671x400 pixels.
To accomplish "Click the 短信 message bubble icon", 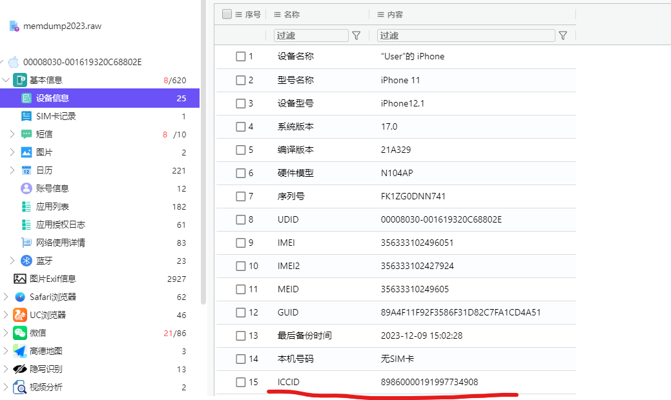I will tap(26, 134).
